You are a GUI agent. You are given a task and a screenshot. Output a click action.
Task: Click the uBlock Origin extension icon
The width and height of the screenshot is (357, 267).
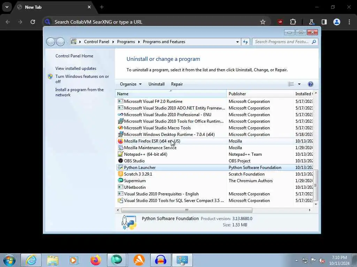[x=280, y=22]
